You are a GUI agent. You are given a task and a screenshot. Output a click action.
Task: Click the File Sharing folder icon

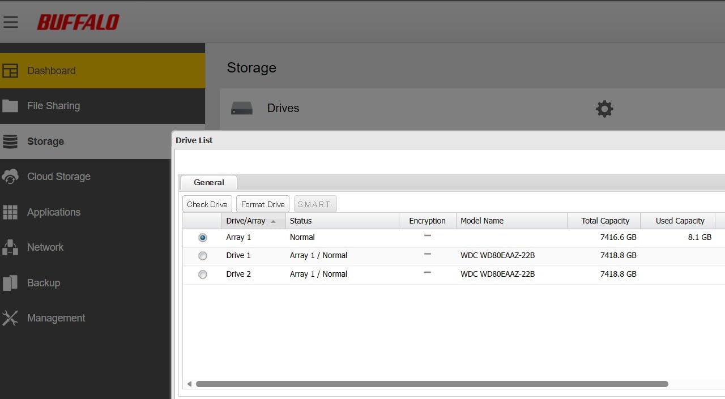(11, 106)
